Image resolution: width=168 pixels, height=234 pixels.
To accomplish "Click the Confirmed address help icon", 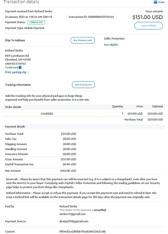I will tap(20, 67).
